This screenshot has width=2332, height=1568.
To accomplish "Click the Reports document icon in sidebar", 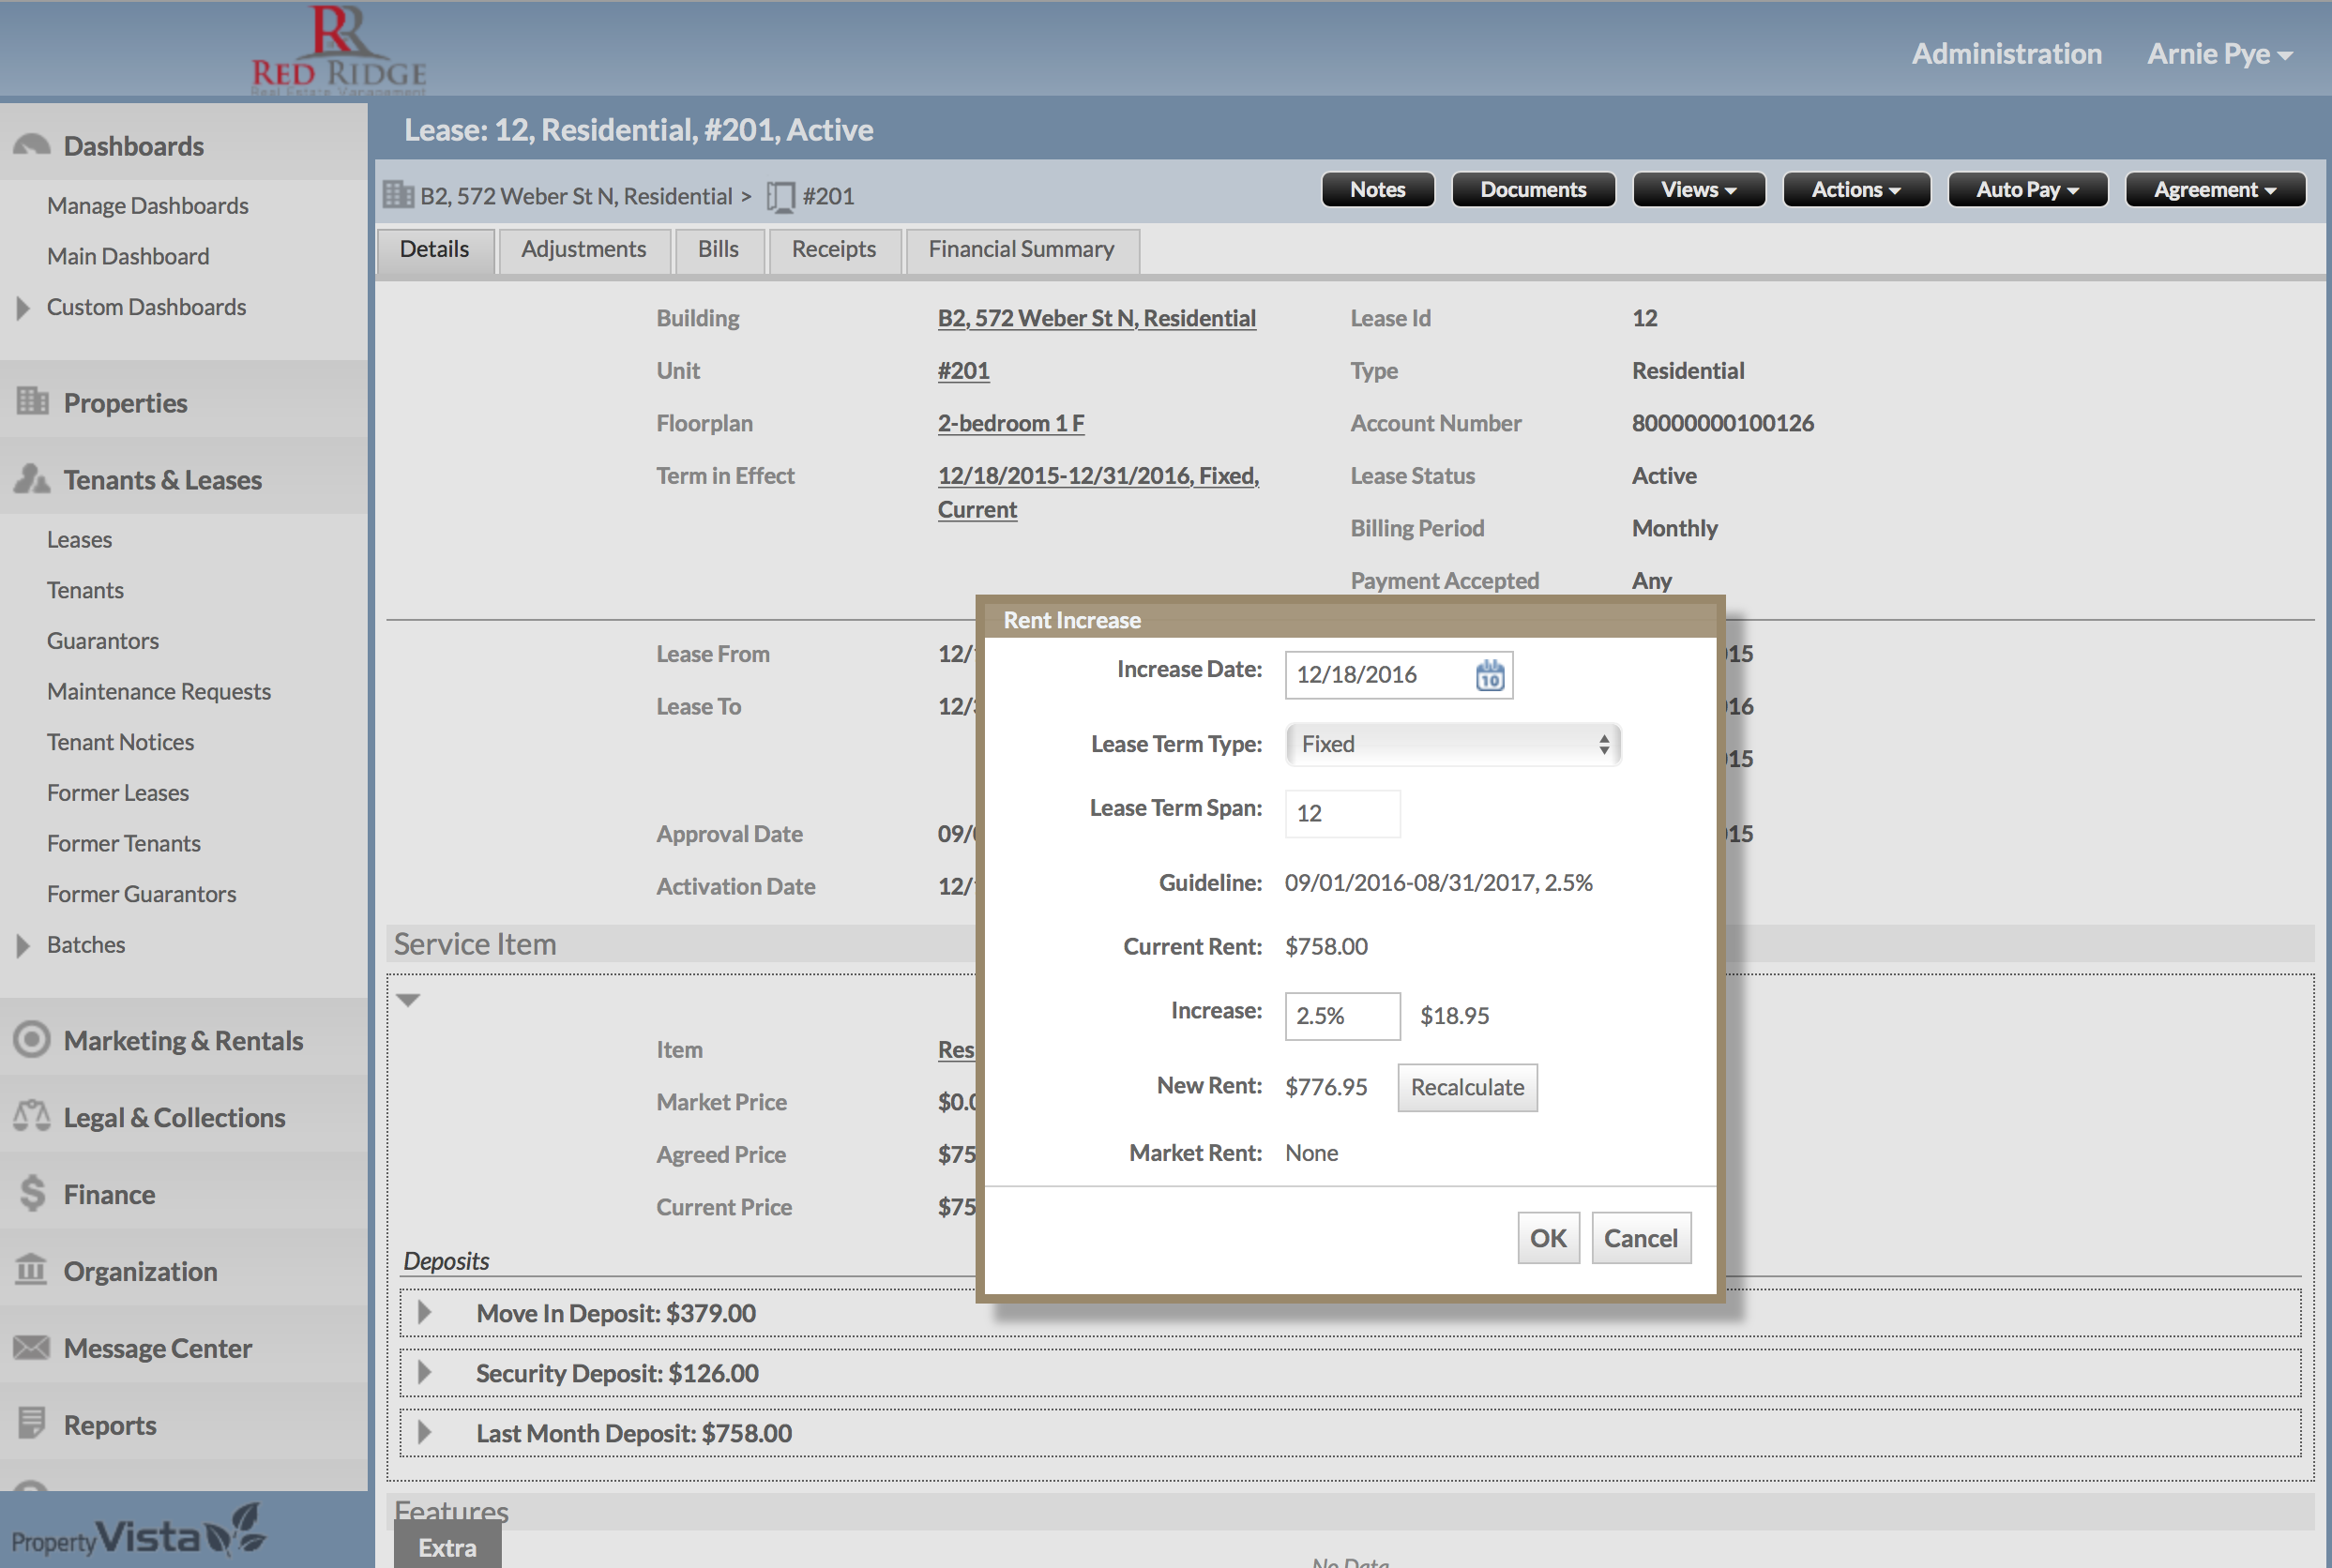I will point(32,1423).
